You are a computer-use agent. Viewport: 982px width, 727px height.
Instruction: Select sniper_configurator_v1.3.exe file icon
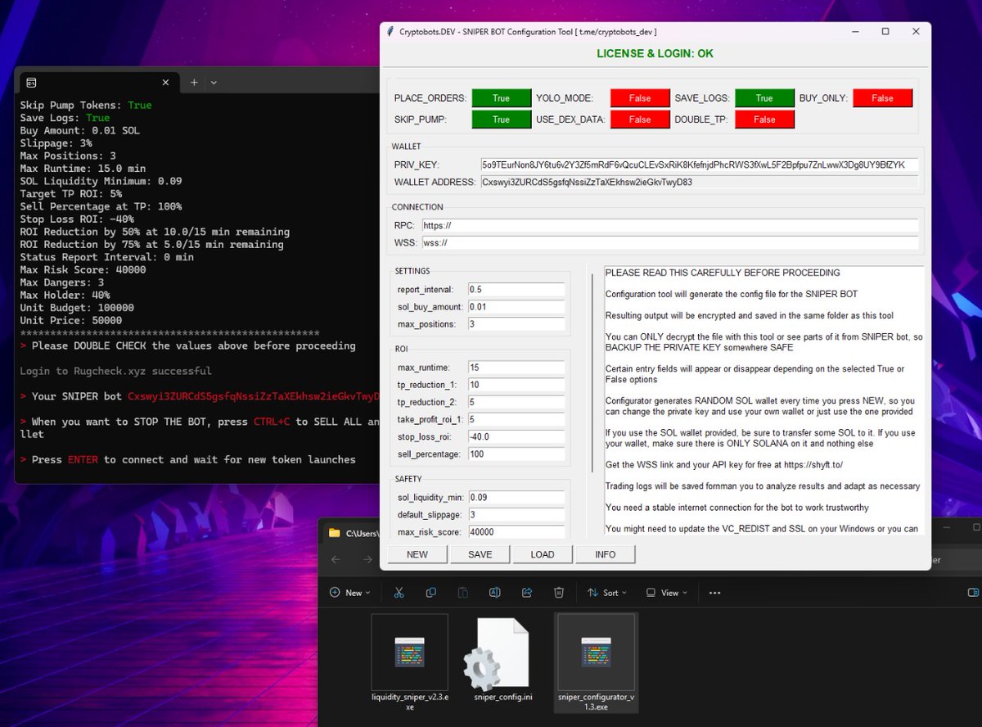coord(597,652)
